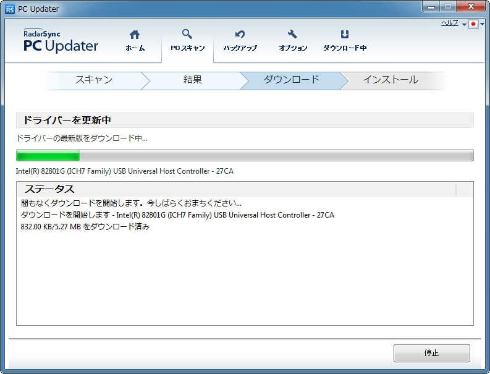Select the 832.00 KB/5.27 MB status line
Viewport: 490px width, 374px height.
click(x=85, y=227)
